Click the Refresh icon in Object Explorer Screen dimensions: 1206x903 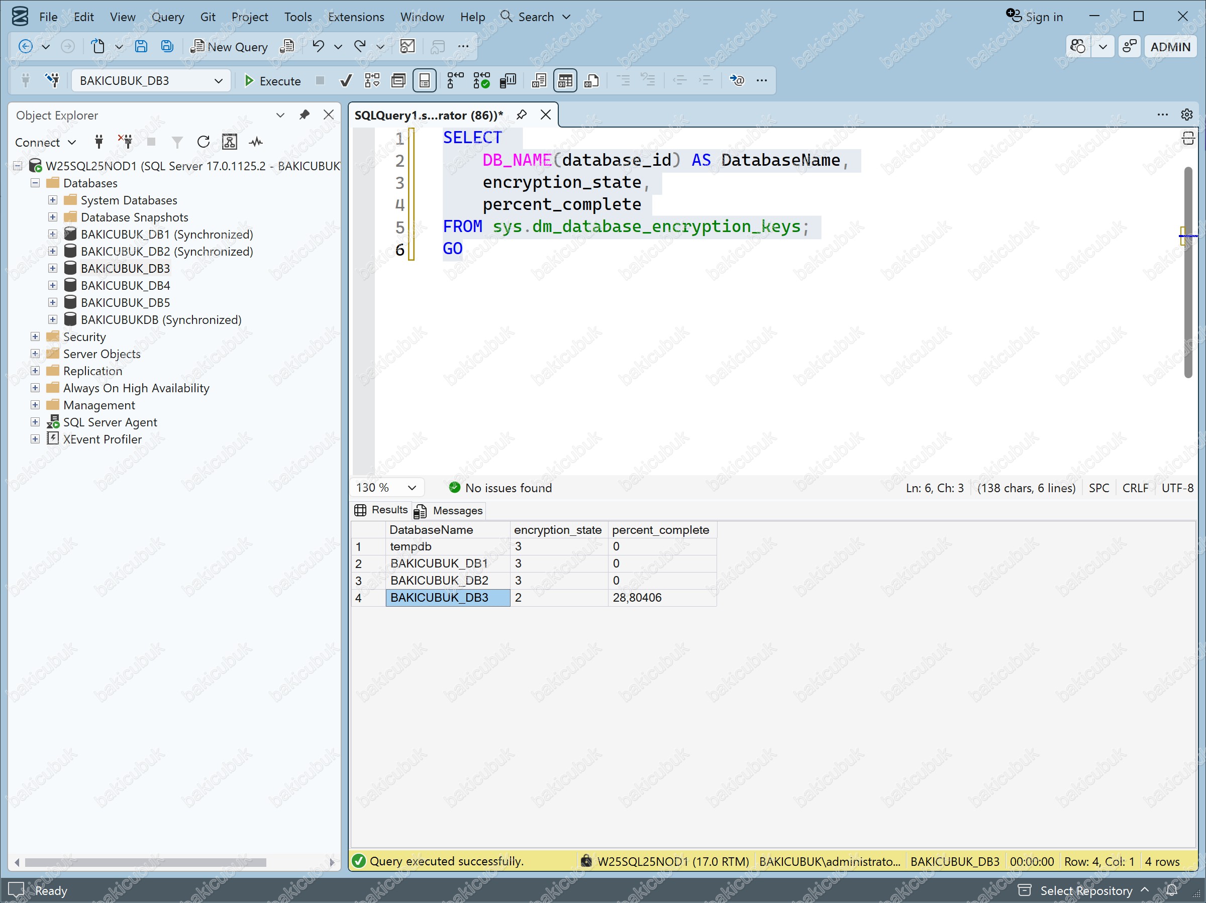tap(204, 142)
